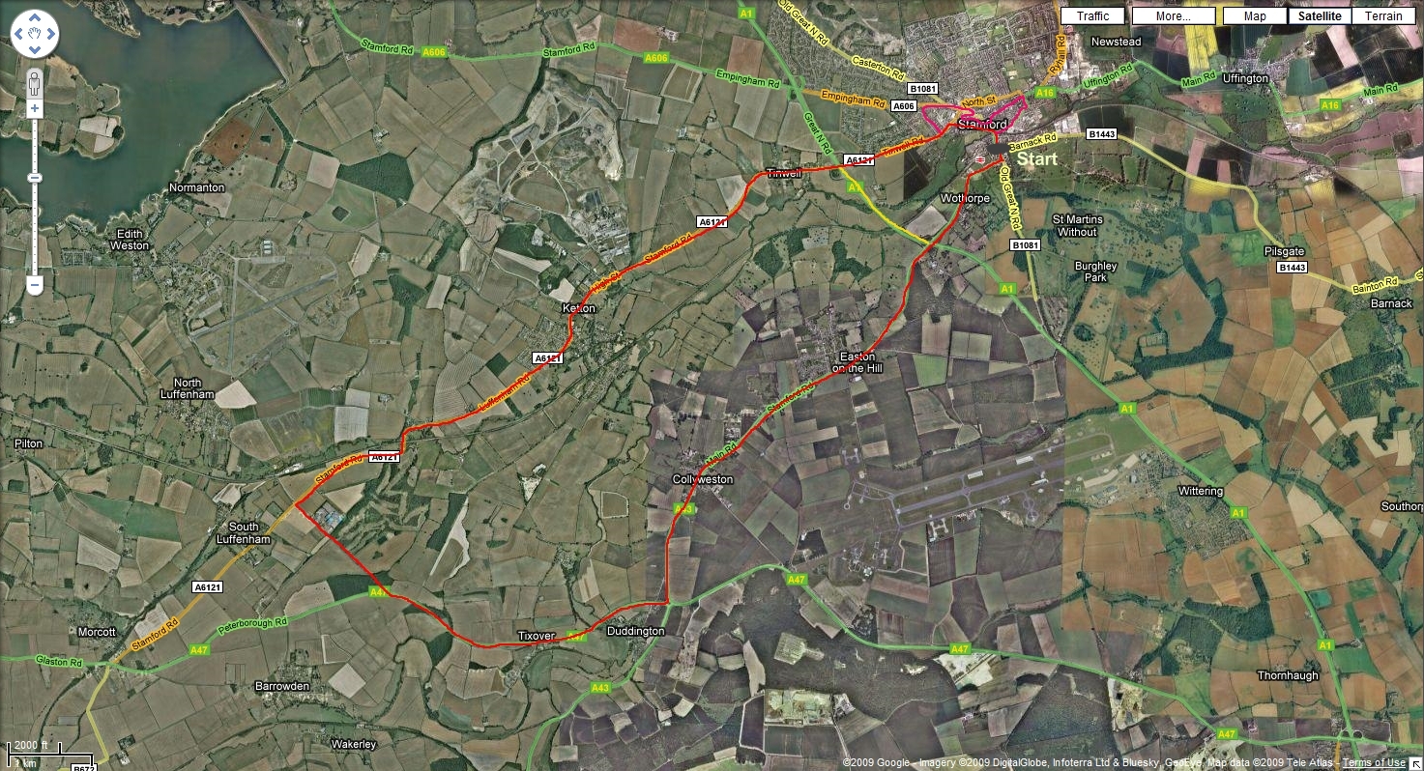
Task: Pan the map left with the west arrow
Action: click(18, 36)
